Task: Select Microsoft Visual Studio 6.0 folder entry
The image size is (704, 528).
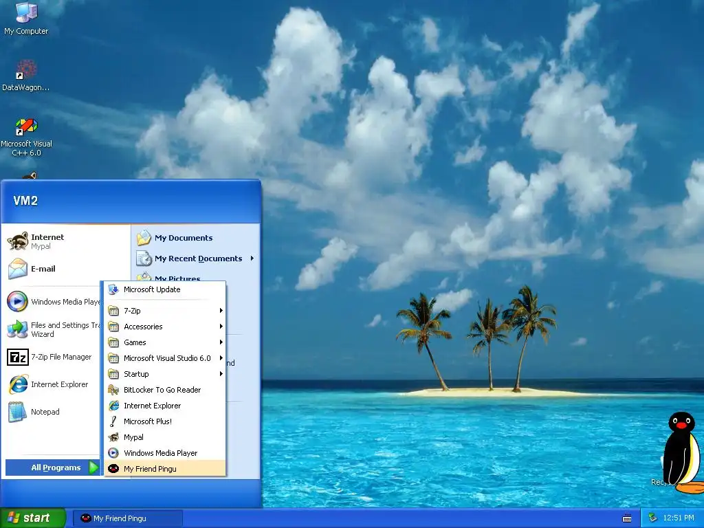Action: pyautogui.click(x=165, y=357)
